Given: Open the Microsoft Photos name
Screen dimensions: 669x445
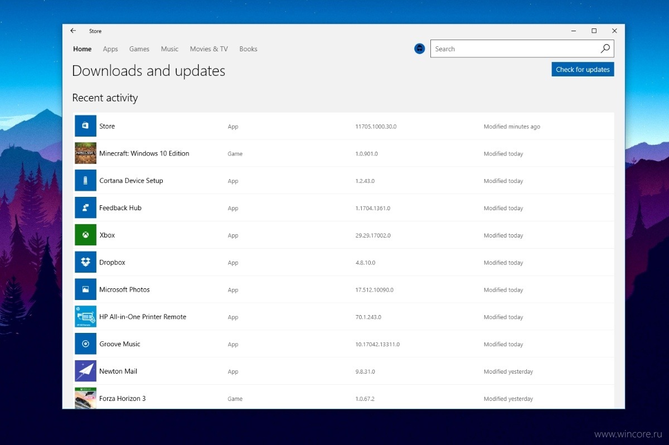Looking at the screenshot, I should (x=124, y=289).
